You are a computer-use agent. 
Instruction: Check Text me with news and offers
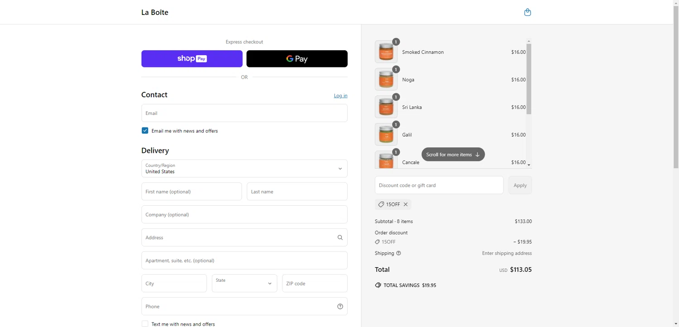tap(145, 324)
